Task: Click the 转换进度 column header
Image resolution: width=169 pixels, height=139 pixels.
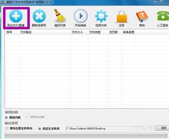Action: pyautogui.click(x=129, y=32)
